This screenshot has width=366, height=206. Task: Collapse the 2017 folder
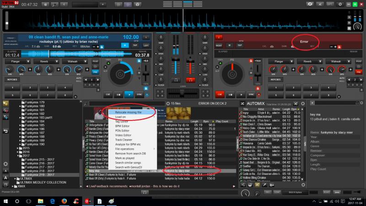coord(18,156)
